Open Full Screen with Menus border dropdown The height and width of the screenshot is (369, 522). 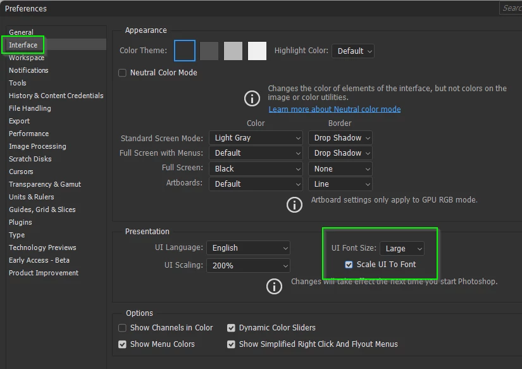(x=340, y=153)
